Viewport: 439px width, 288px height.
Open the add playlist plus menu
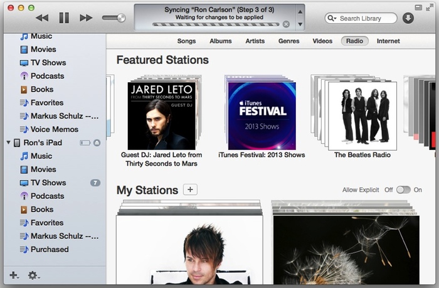point(14,275)
